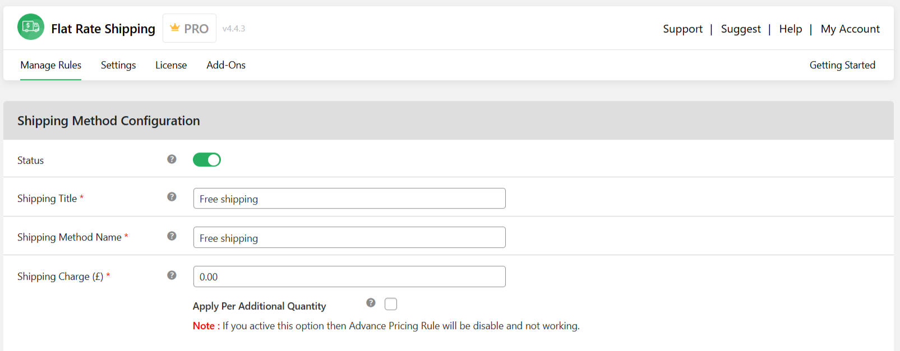Image resolution: width=900 pixels, height=351 pixels.
Task: Check the Apply Per Additional Quantity checkbox
Action: pyautogui.click(x=391, y=304)
